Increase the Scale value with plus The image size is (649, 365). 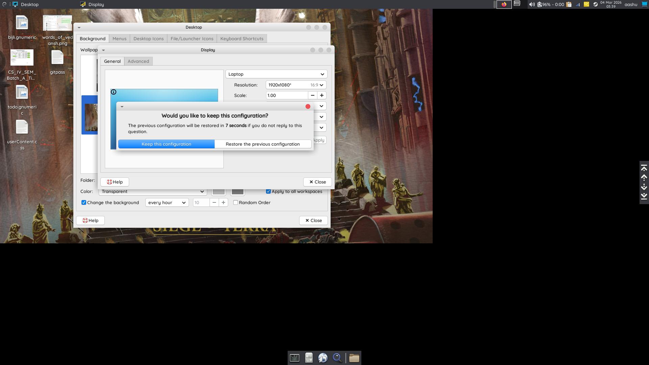tap(321, 95)
